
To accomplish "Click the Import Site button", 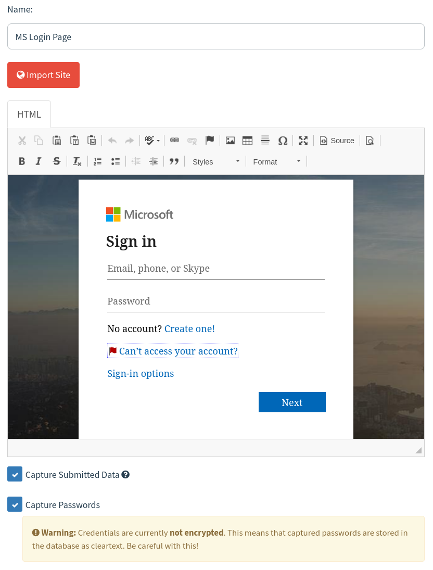I will coord(43,75).
